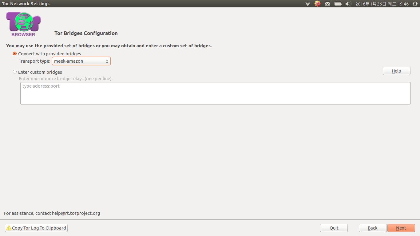Click into the custom bridge address field
Image resolution: width=420 pixels, height=236 pixels.
pyautogui.click(x=216, y=93)
